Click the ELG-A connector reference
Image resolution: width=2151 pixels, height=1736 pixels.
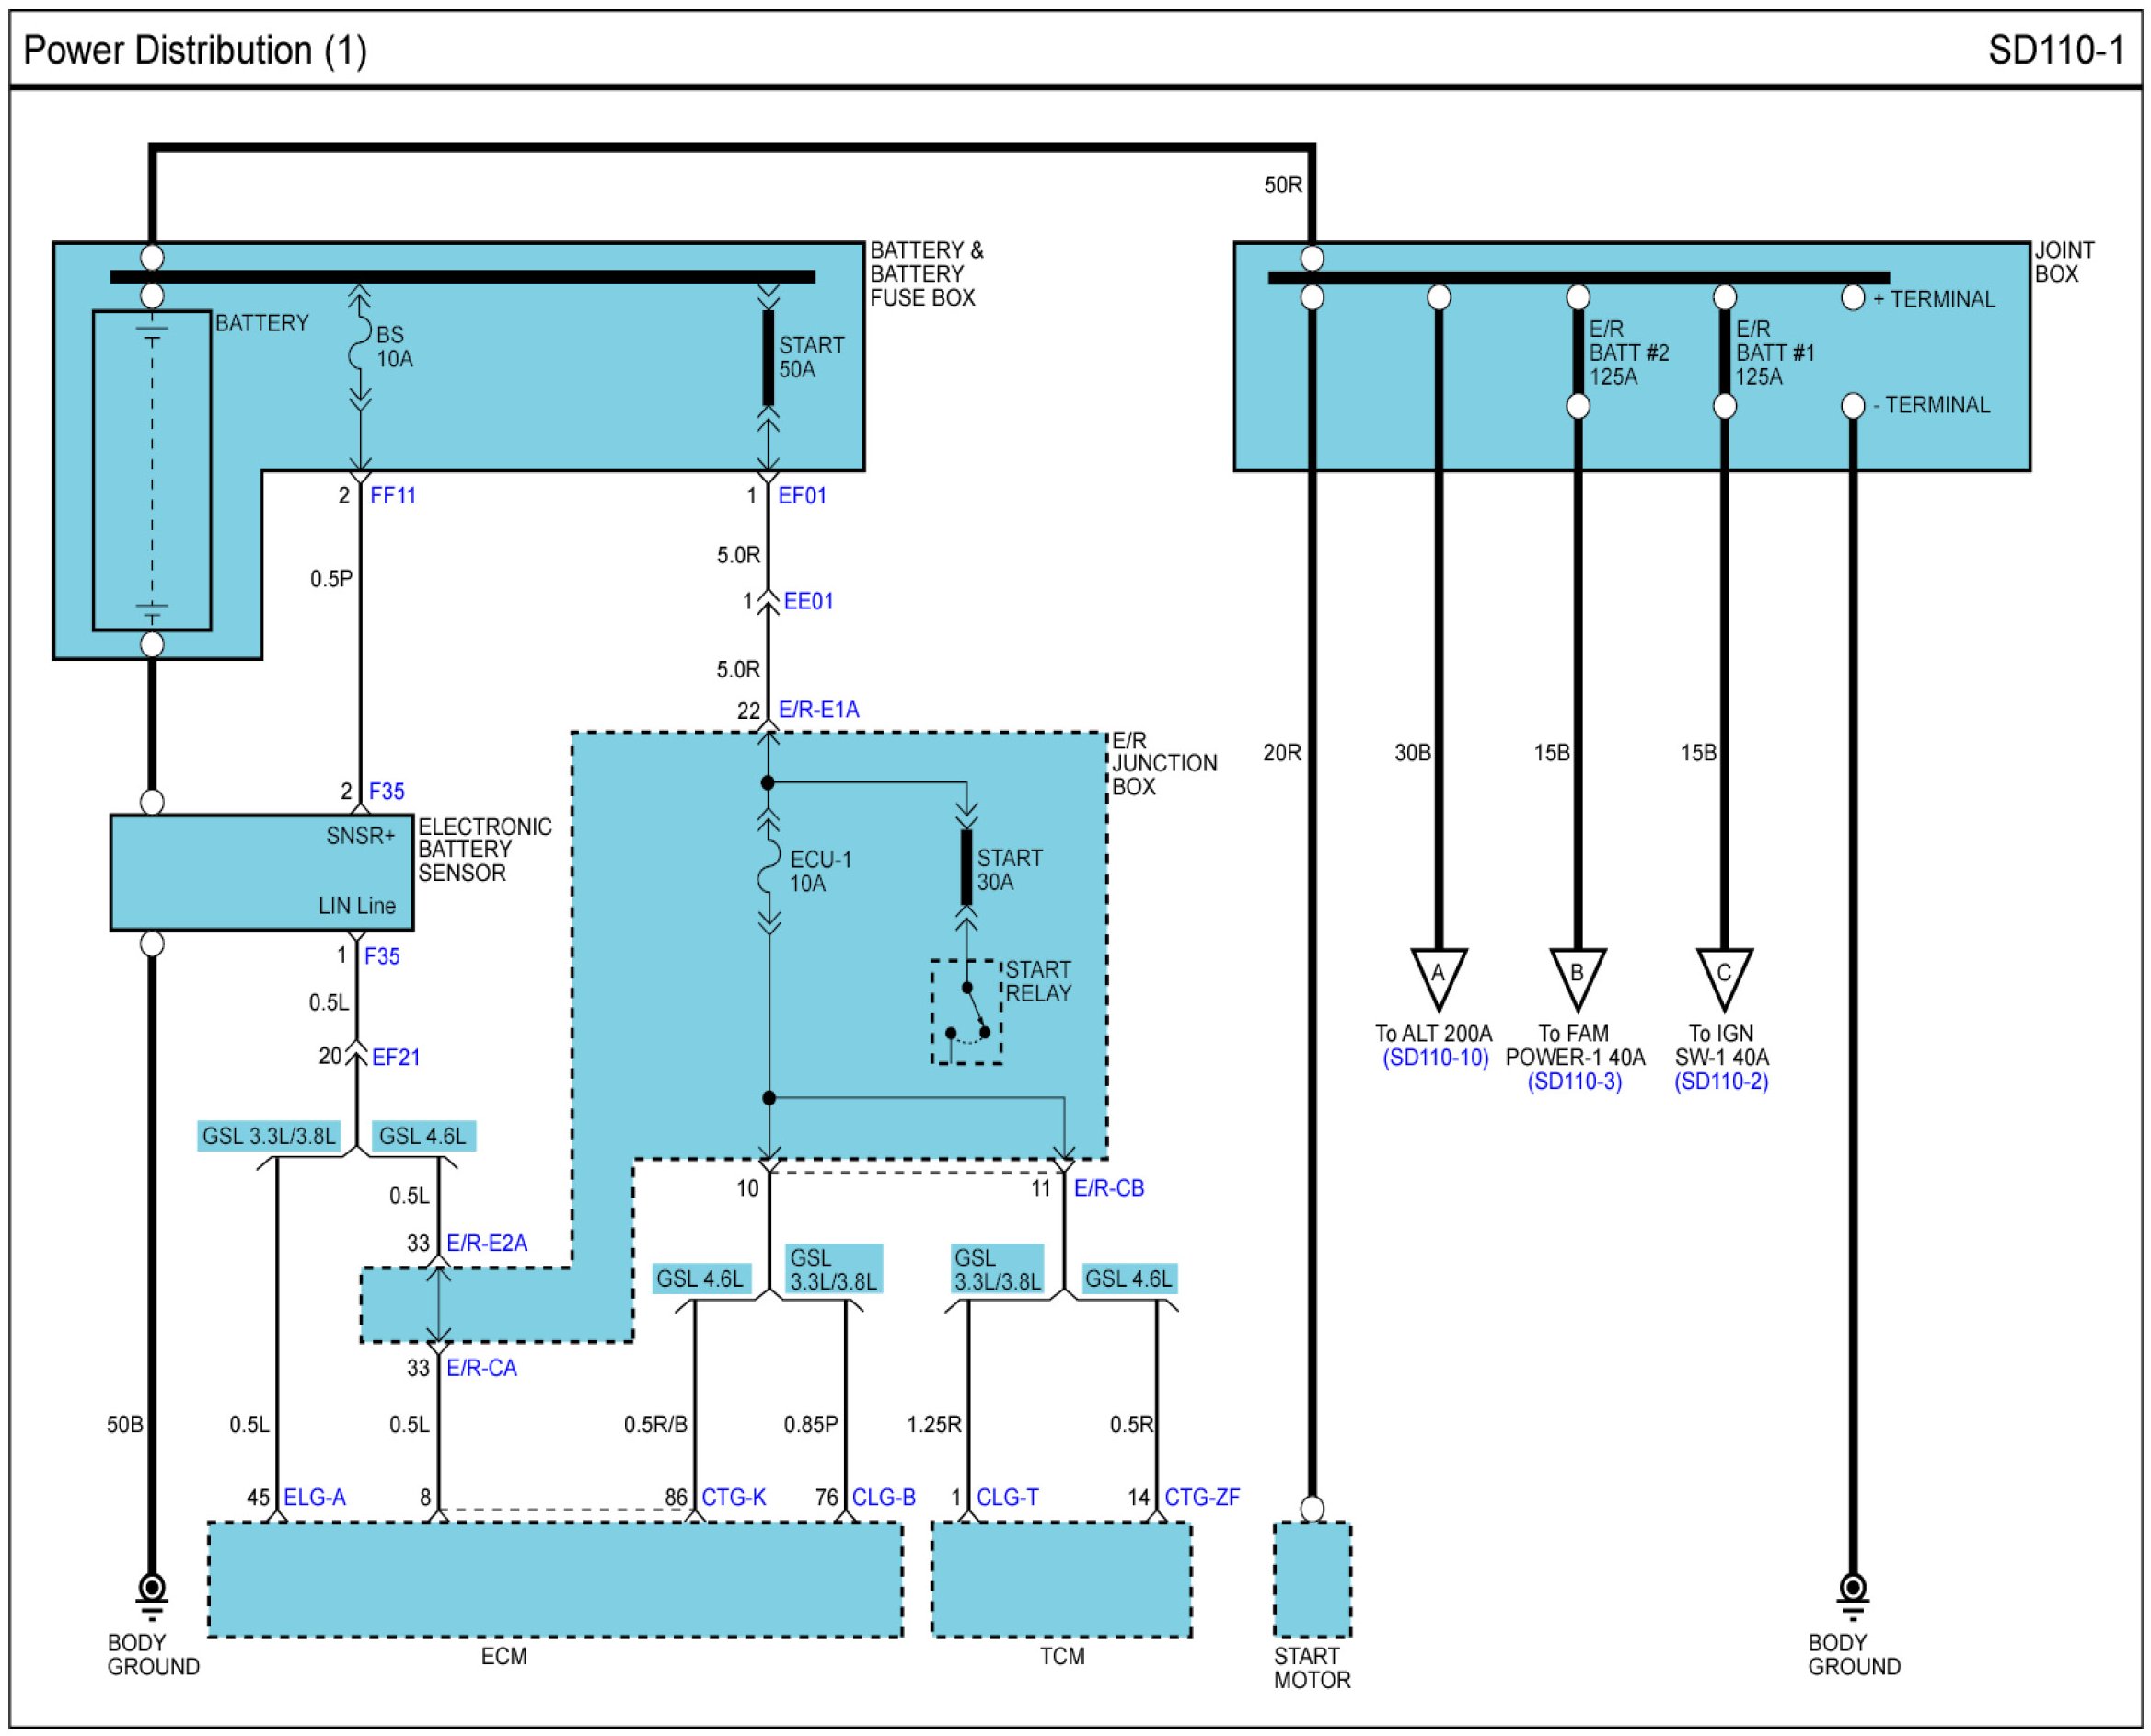click(314, 1498)
